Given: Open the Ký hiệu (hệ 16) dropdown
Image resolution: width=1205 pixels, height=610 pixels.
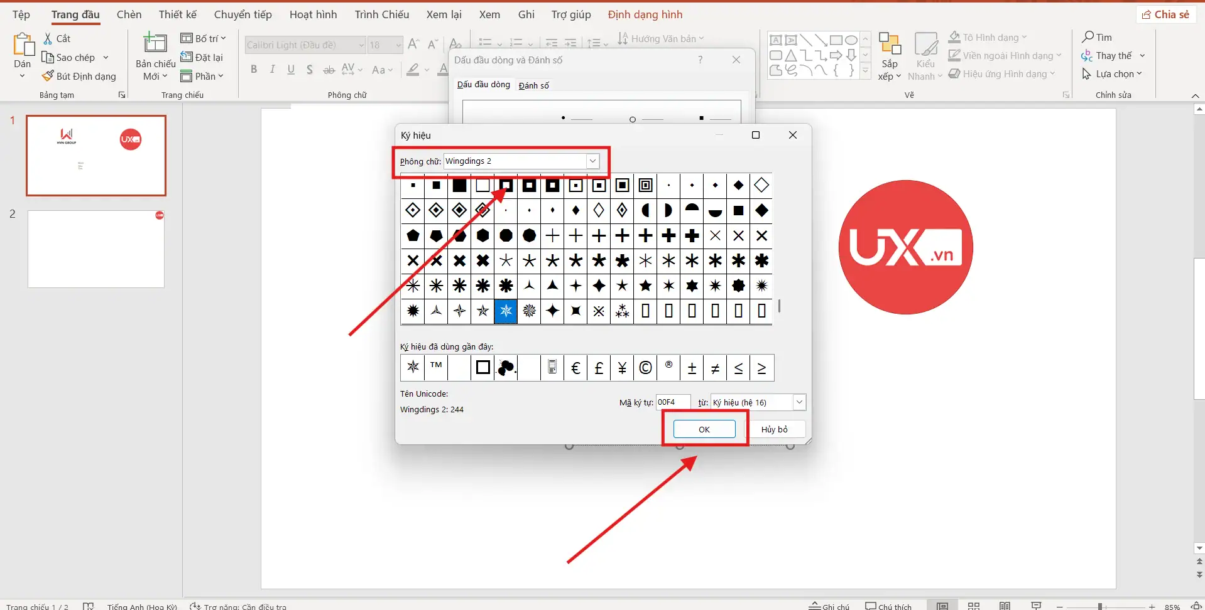Looking at the screenshot, I should pos(799,402).
